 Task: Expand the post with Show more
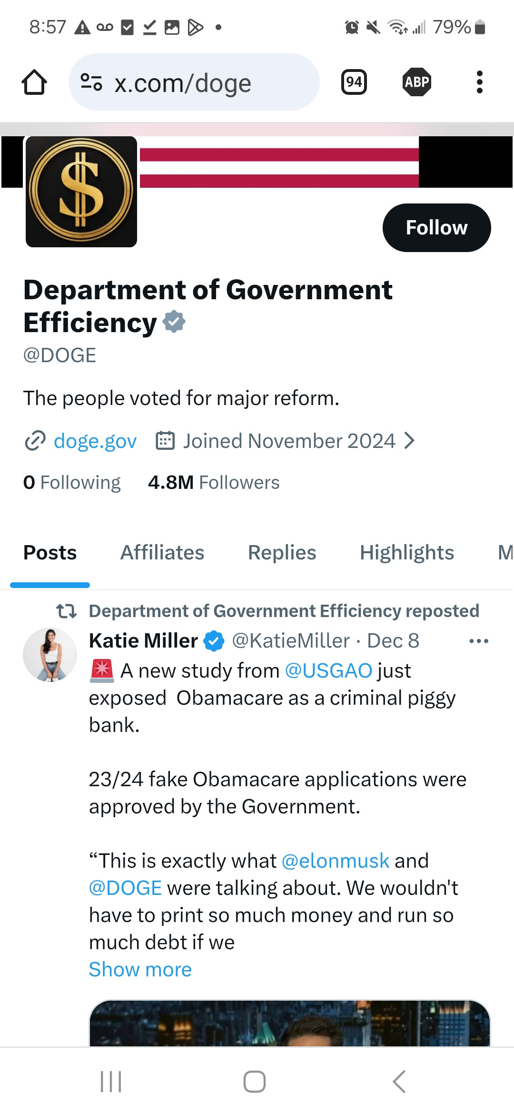(140, 970)
